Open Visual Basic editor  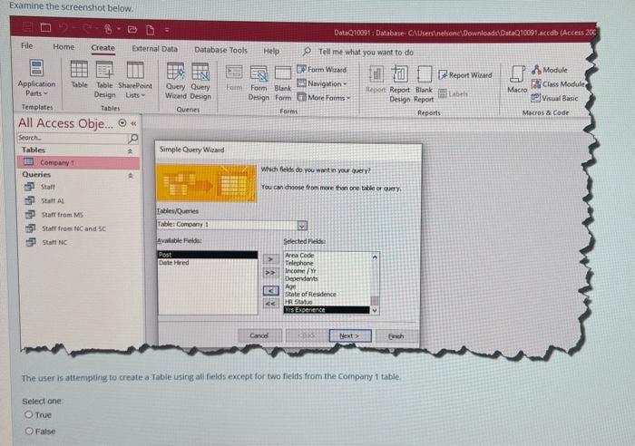click(554, 98)
